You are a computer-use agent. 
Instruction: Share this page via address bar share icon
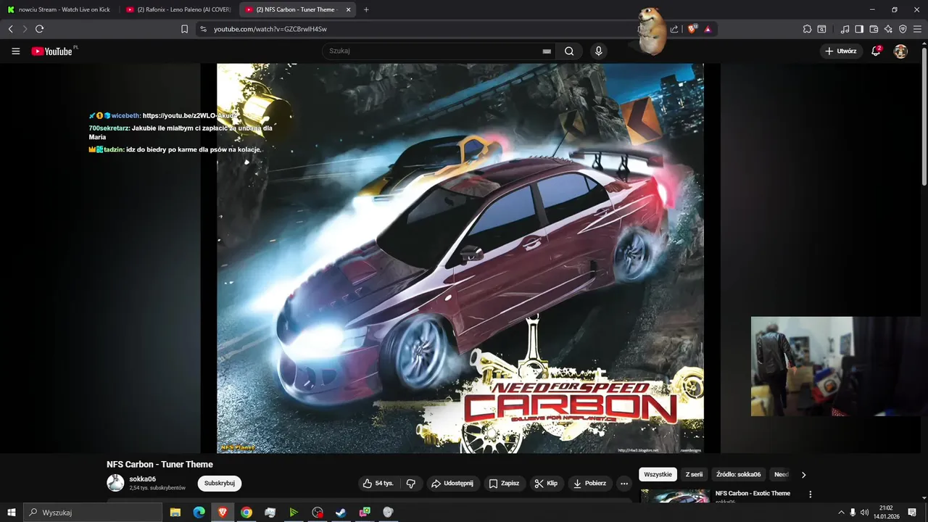(674, 29)
